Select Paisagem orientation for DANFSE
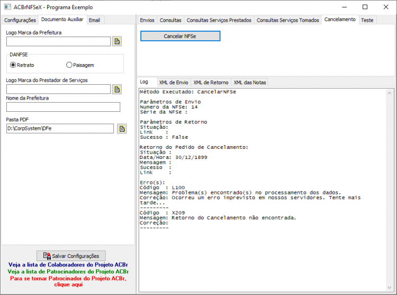 [x=80, y=65]
